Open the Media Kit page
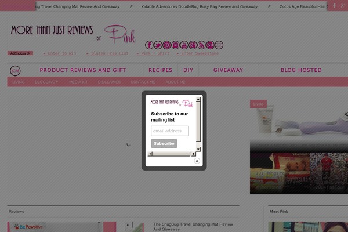Viewport: 348px width, 232px height. pyautogui.click(x=78, y=82)
